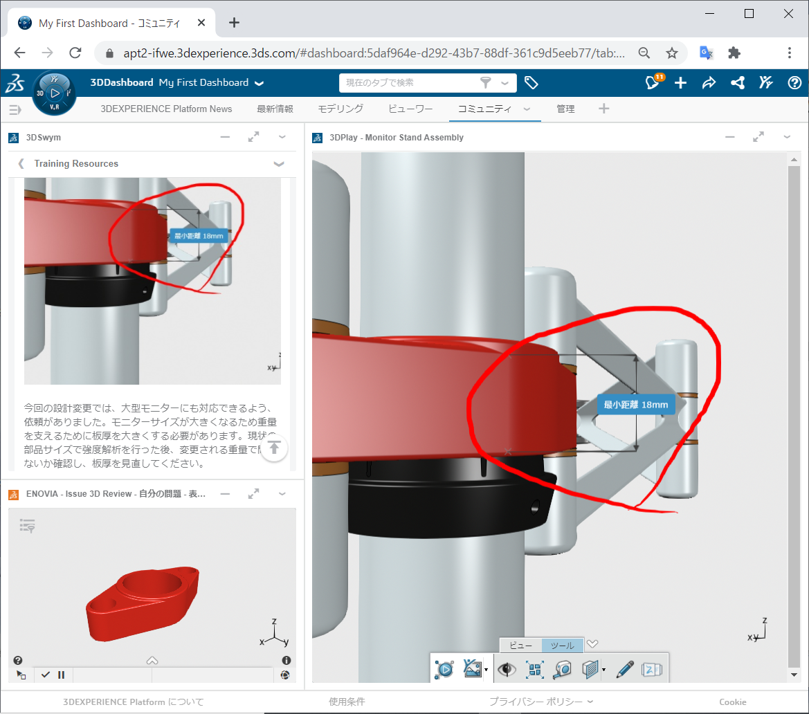Select the slides presentation tool in 3DPlay
Image resolution: width=809 pixels, height=714 pixels.
652,670
